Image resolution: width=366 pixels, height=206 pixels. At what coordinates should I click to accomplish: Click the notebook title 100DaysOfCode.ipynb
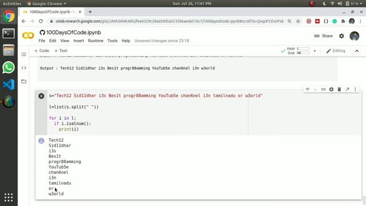click(x=74, y=33)
